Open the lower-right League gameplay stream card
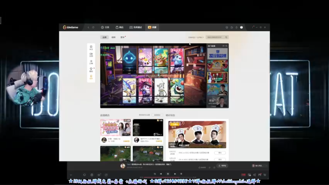 click(x=148, y=153)
